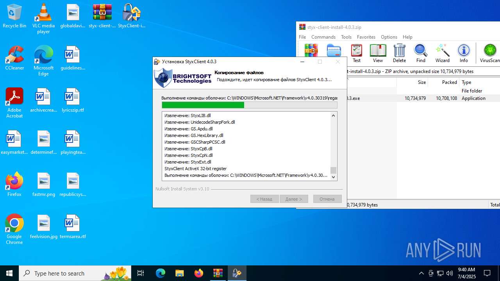Click WinRAR VirusScan toolbar icon
This screenshot has height=281, width=500.
tap(490, 53)
